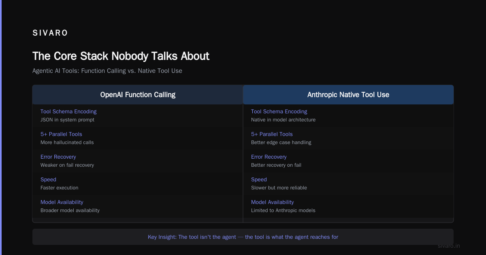Click Tool Schema Encoding under OpenAI column
Screen dimensions: 486x255
click(68, 111)
